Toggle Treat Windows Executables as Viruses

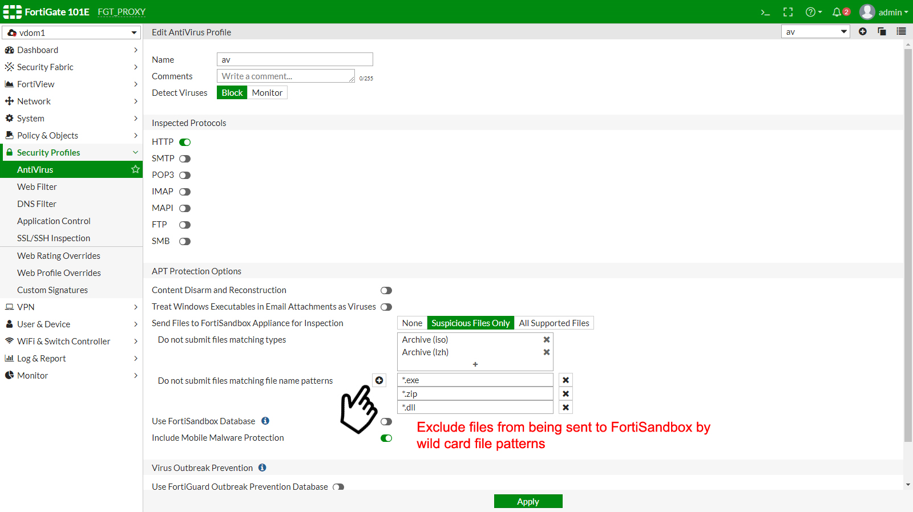[x=386, y=307]
